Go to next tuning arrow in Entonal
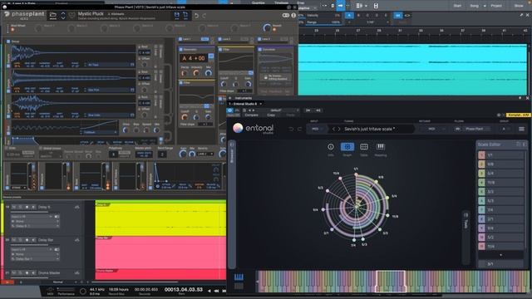This screenshot has width=532, height=299. 339,129
